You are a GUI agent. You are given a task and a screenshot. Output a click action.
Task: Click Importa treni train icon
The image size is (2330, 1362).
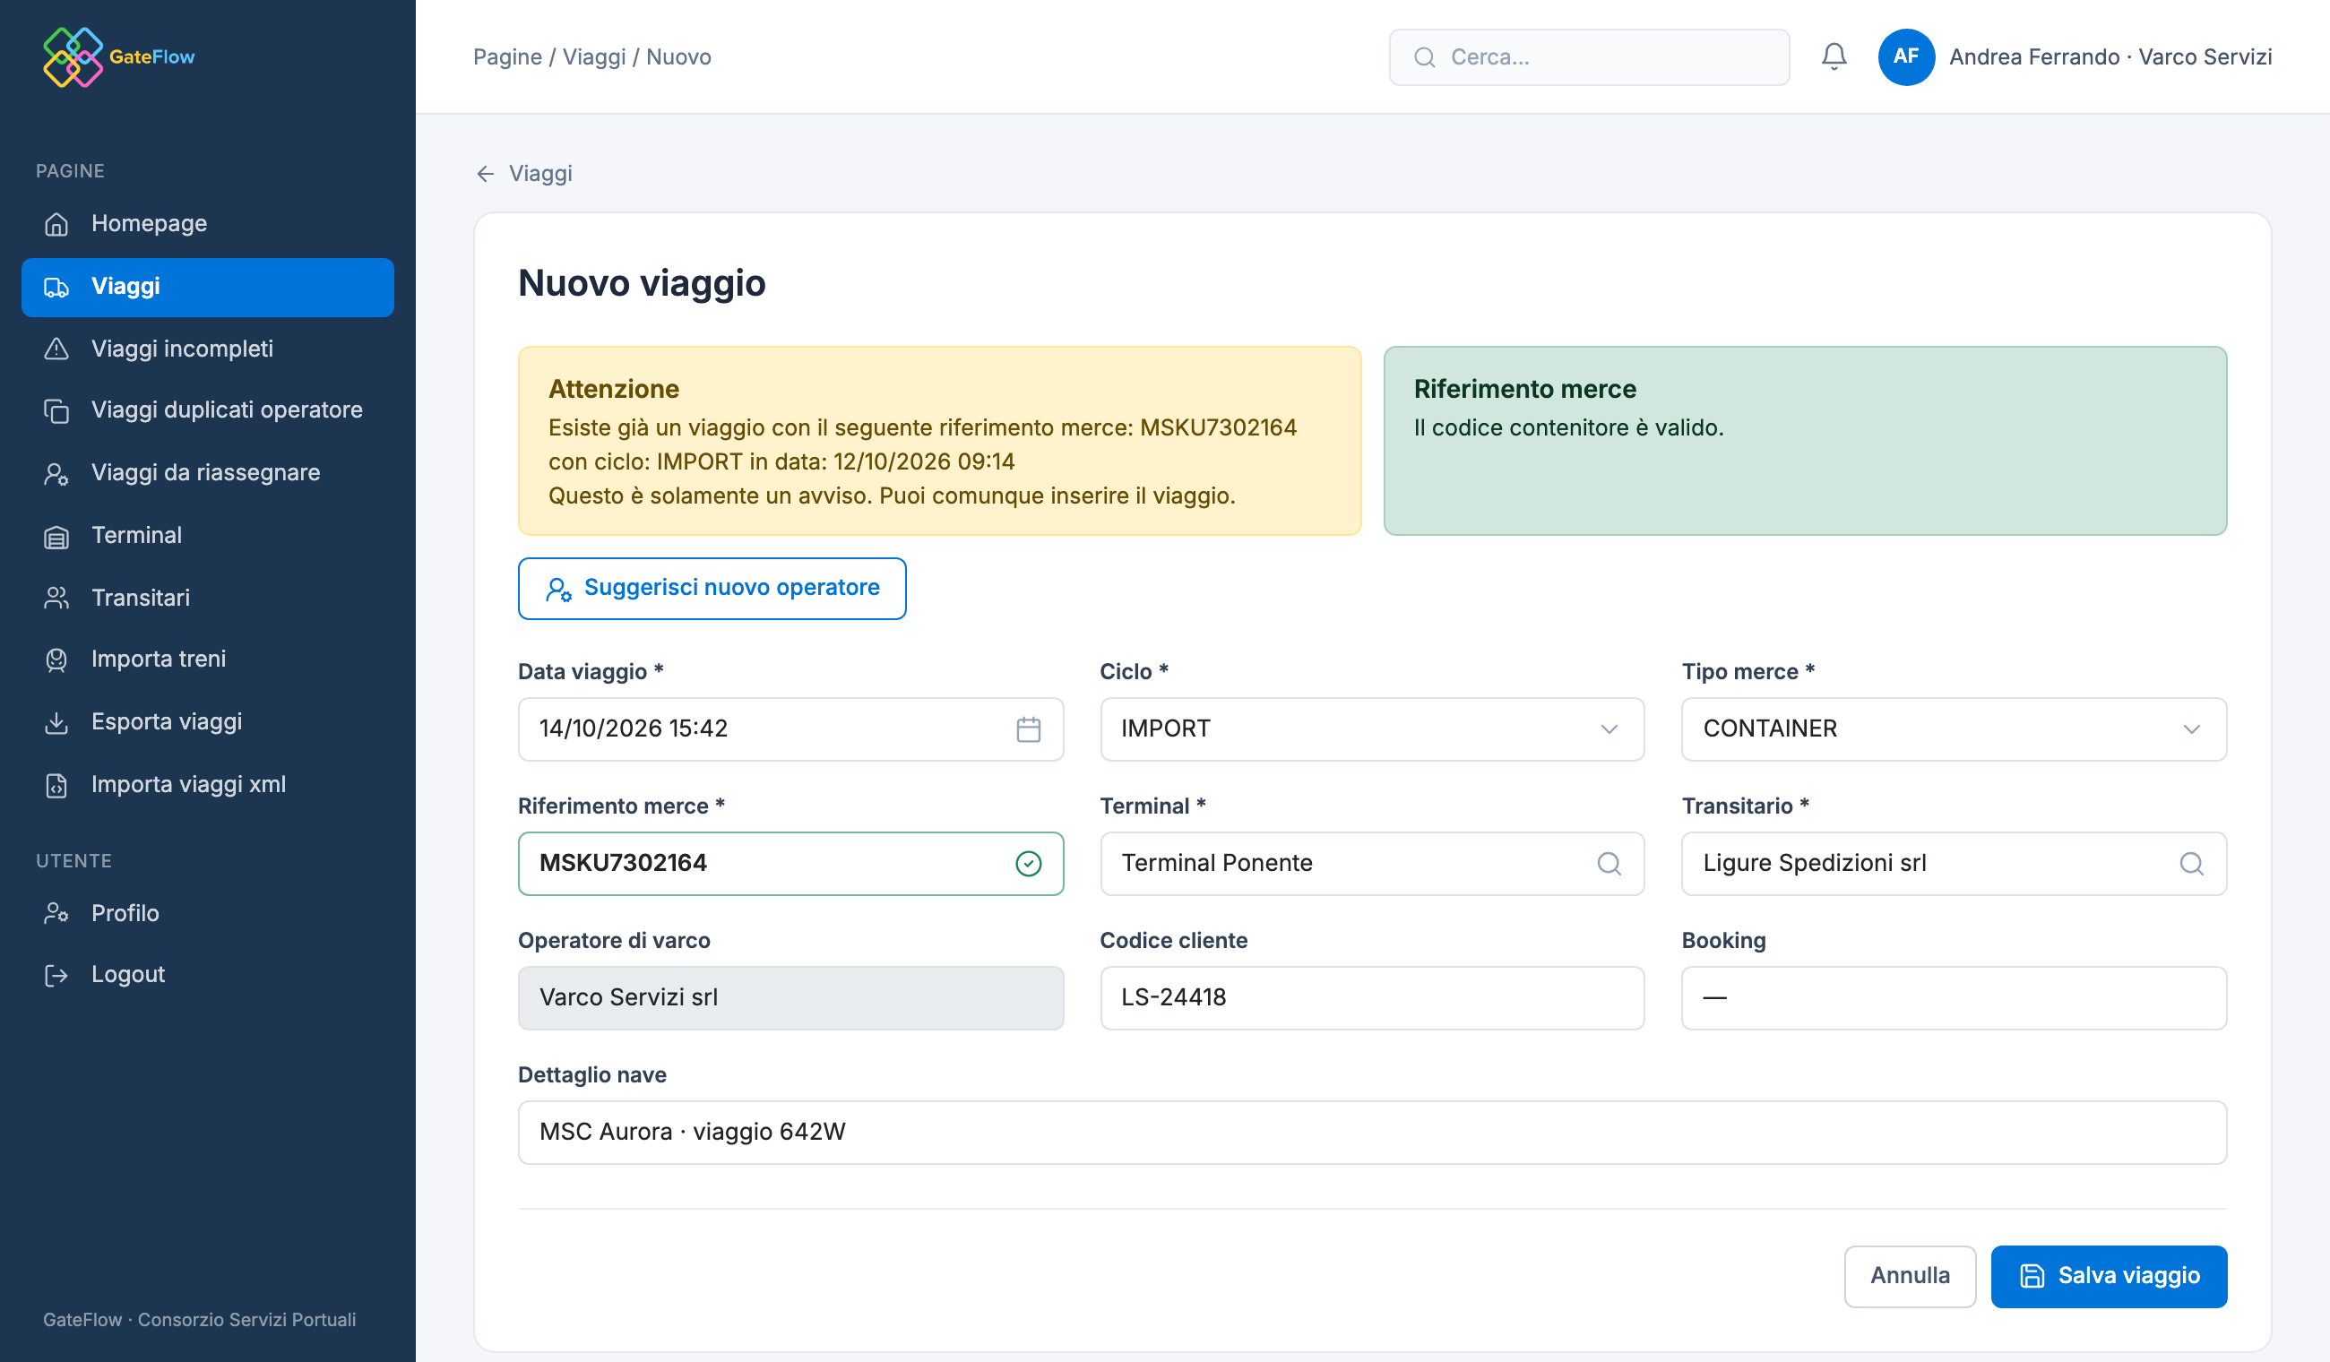coord(56,659)
